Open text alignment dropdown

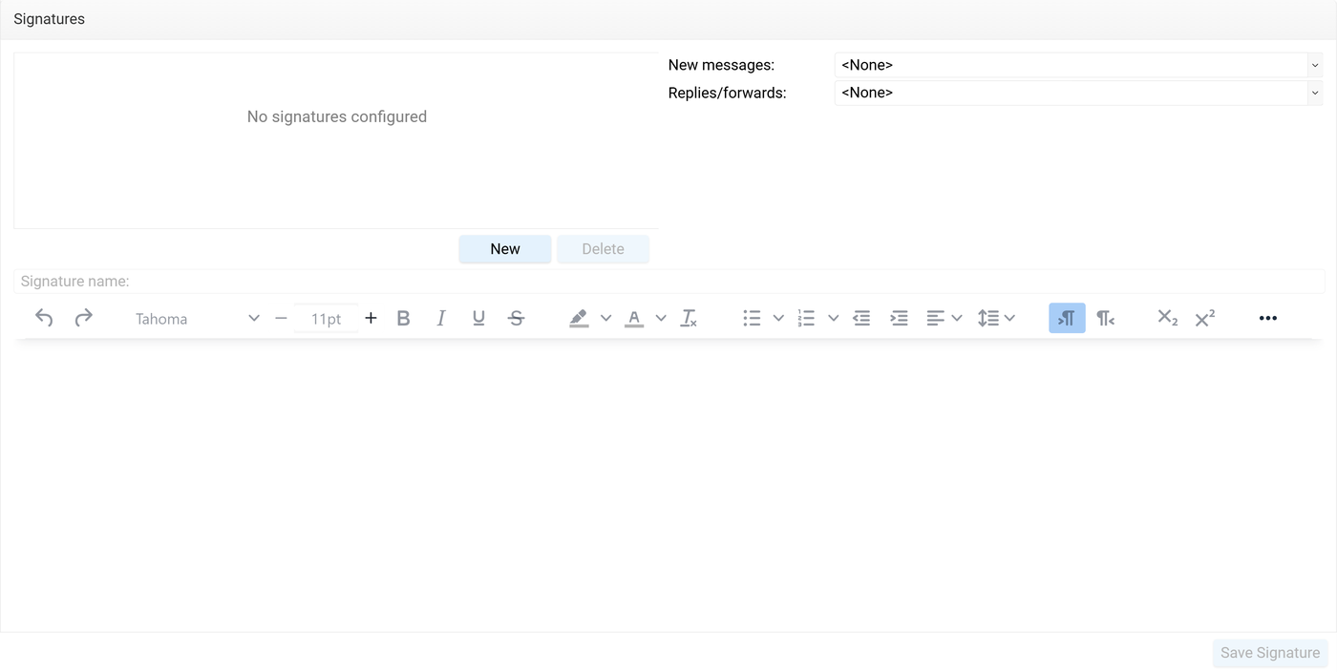pyautogui.click(x=944, y=318)
